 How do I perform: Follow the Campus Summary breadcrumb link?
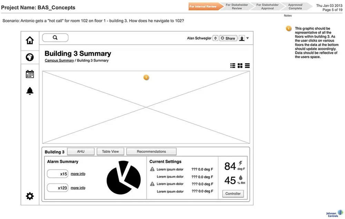[59, 61]
